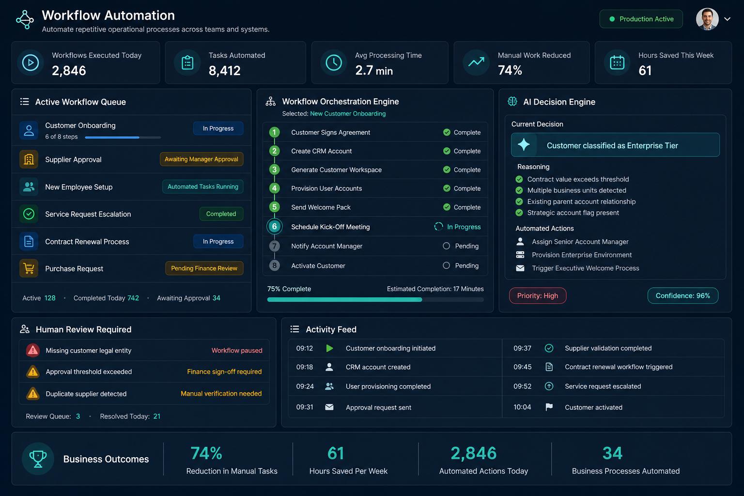Click the Customer Onboarding 6 of 8 steps progress bar

[x=123, y=138]
